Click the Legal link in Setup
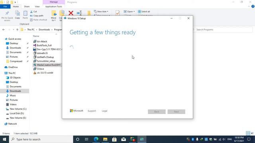Screen dimensions: 255x143 [x=104, y=111]
